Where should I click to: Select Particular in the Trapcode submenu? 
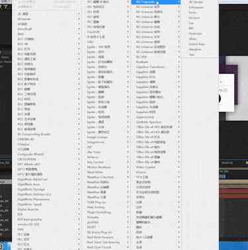pos(194,34)
